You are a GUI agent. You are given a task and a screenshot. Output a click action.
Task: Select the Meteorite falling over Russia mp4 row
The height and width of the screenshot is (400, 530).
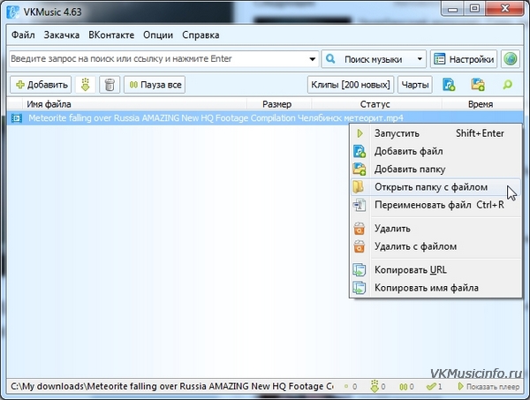[x=265, y=118]
